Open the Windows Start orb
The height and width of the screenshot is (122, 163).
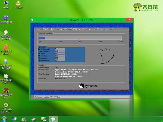4,119
